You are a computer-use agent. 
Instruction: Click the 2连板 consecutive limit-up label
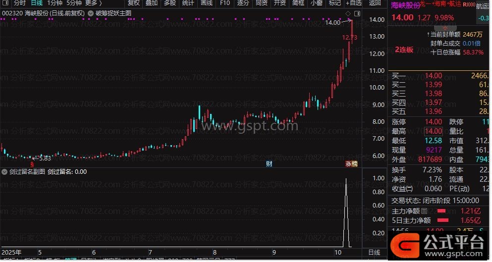[404, 50]
